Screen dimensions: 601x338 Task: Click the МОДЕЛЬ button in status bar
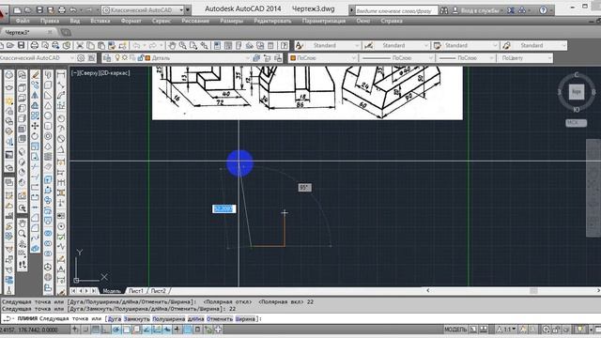tap(455, 330)
